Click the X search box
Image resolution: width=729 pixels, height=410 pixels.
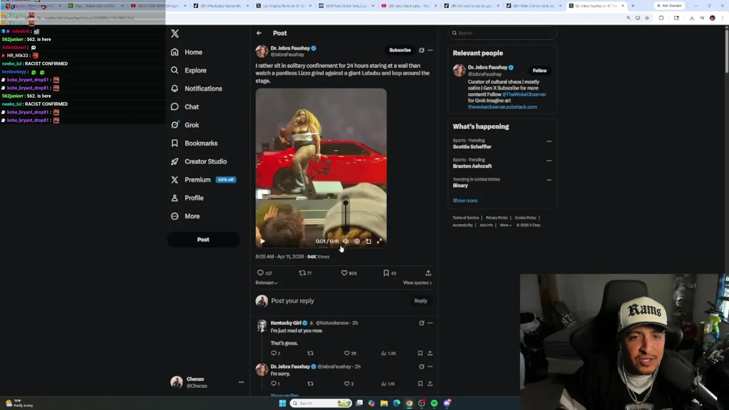coord(502,33)
